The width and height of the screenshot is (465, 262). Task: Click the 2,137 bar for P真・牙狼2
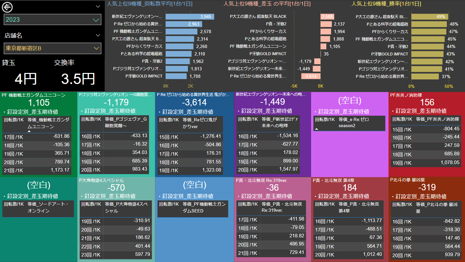point(326,24)
